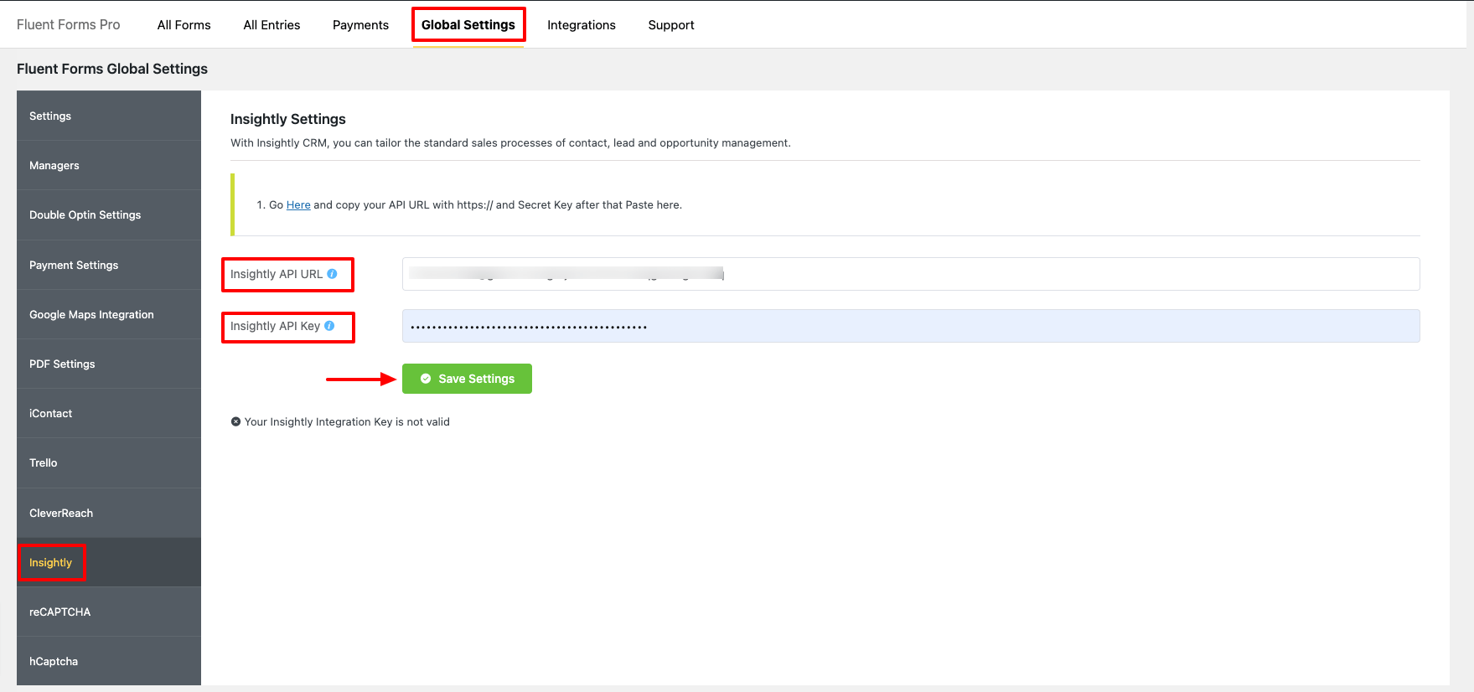Click the Insightly API URL info icon
The height and width of the screenshot is (692, 1474).
point(332,274)
